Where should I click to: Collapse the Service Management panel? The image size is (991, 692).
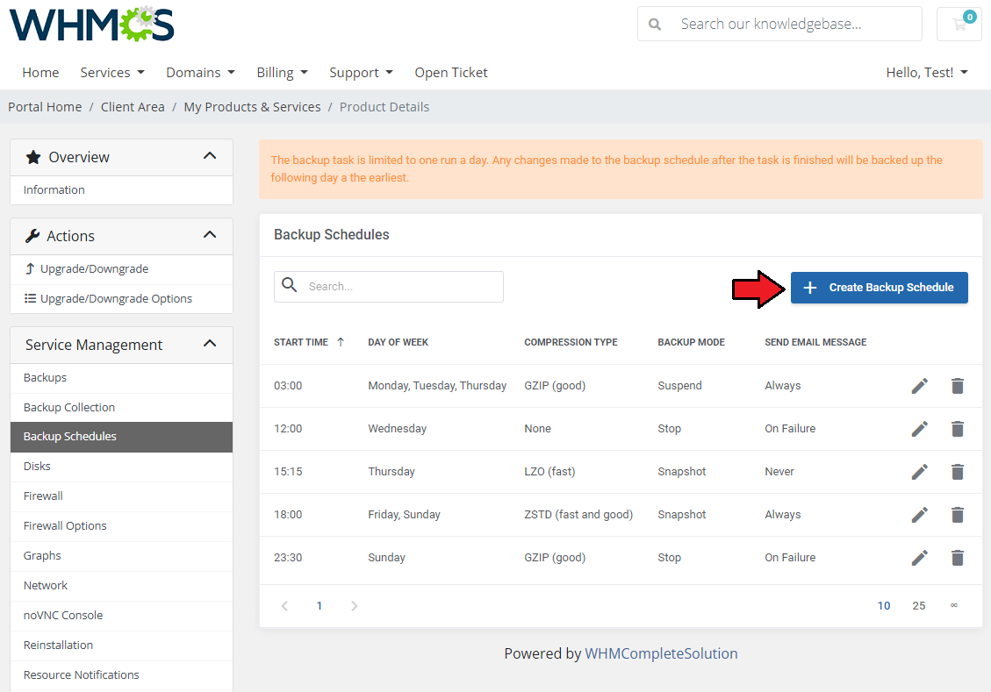click(x=210, y=344)
